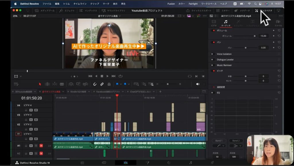
Task: Expand the Kindle1位の秘密 timeline tab dropdown
Action: click(90, 92)
